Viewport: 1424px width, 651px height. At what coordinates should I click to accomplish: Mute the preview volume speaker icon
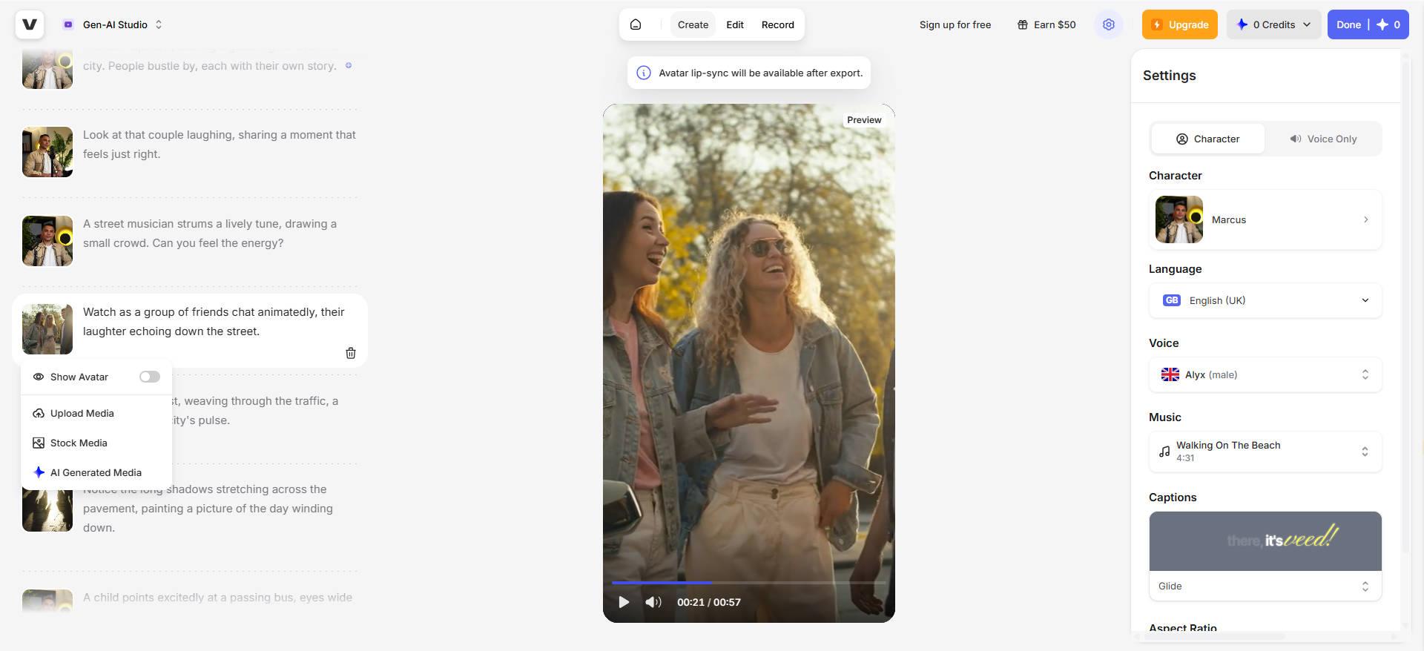point(653,602)
